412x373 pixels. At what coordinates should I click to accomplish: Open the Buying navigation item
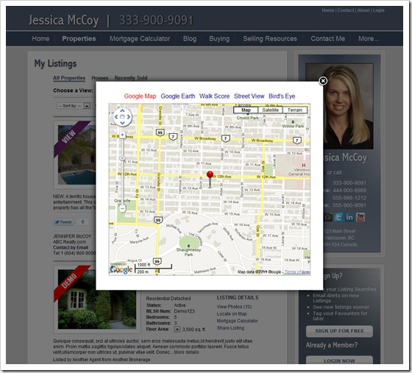(219, 38)
